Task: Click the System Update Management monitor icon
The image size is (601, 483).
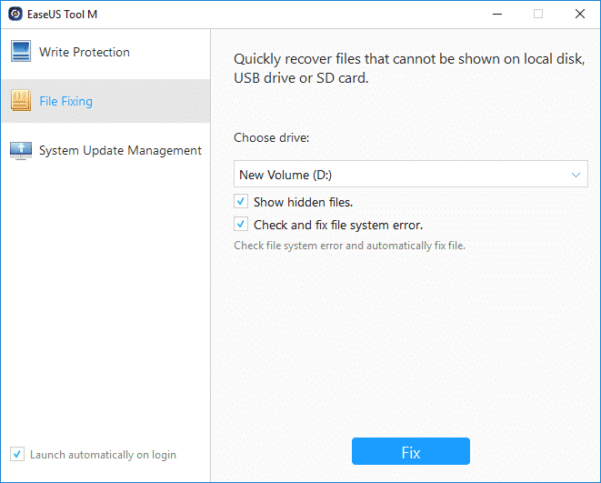Action: coord(21,150)
